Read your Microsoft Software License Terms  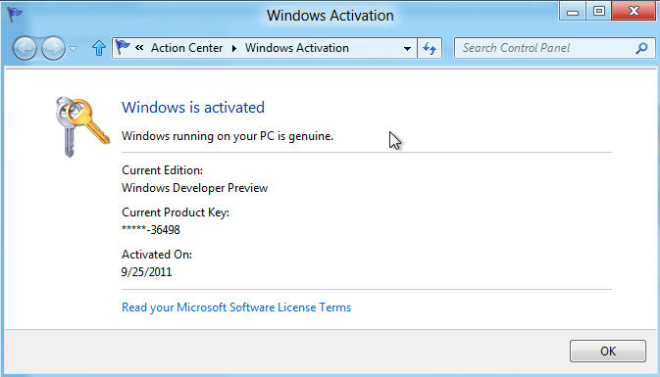(x=236, y=307)
